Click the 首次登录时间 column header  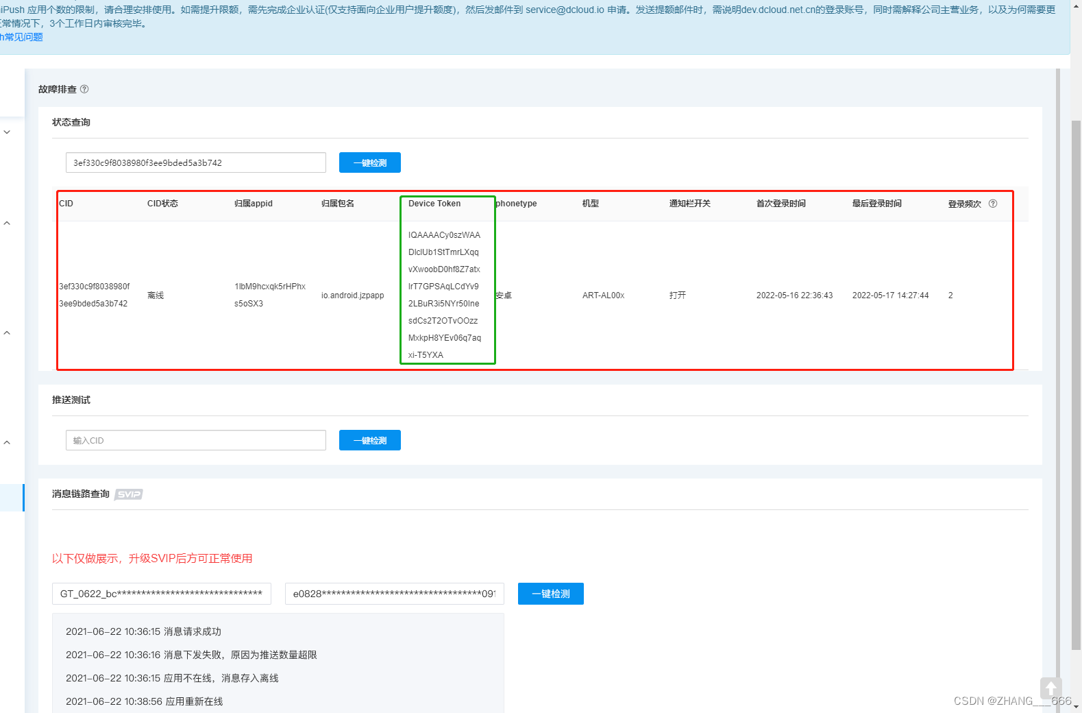point(781,204)
